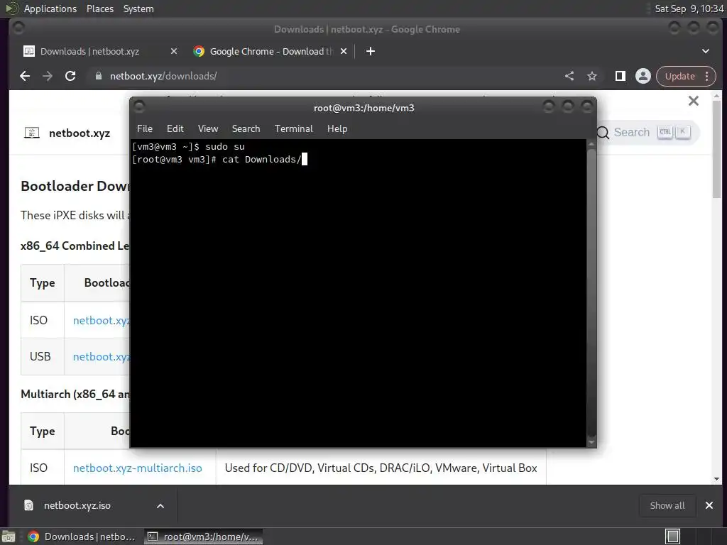Click the USB netboot.xyz link in x86_64 table
727x545 pixels.
click(x=101, y=356)
